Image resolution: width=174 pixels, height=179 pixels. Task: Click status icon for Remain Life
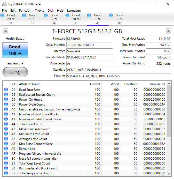click(x=6, y=148)
